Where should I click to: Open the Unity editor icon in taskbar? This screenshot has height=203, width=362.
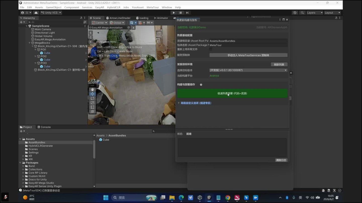[209, 197]
